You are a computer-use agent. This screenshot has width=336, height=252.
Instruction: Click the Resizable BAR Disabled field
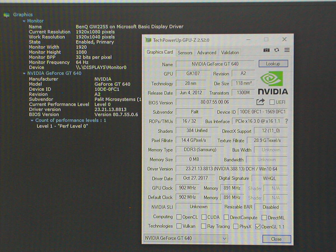point(271,207)
